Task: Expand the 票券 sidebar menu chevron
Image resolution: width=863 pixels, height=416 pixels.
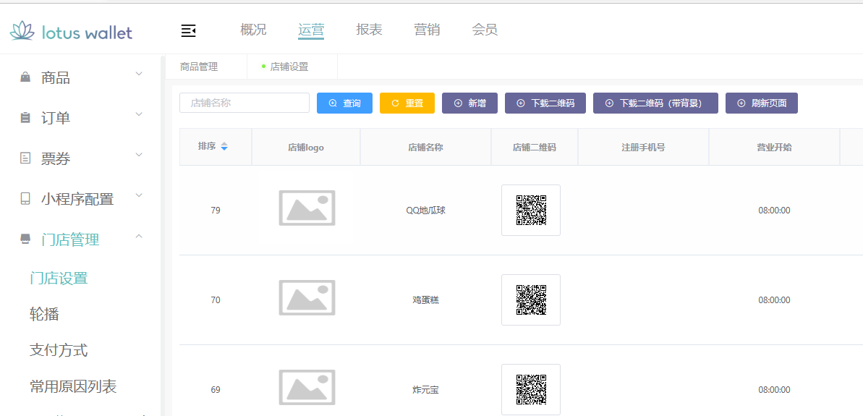Action: point(139,155)
